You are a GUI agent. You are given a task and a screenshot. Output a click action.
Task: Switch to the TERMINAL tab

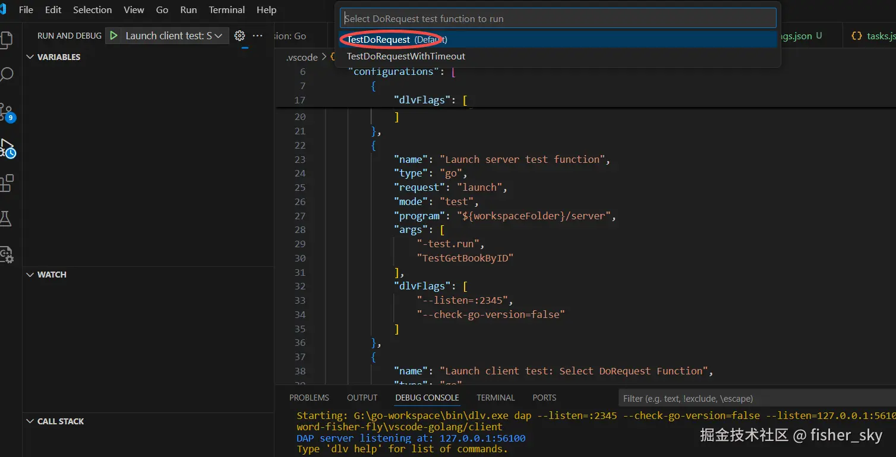point(495,397)
